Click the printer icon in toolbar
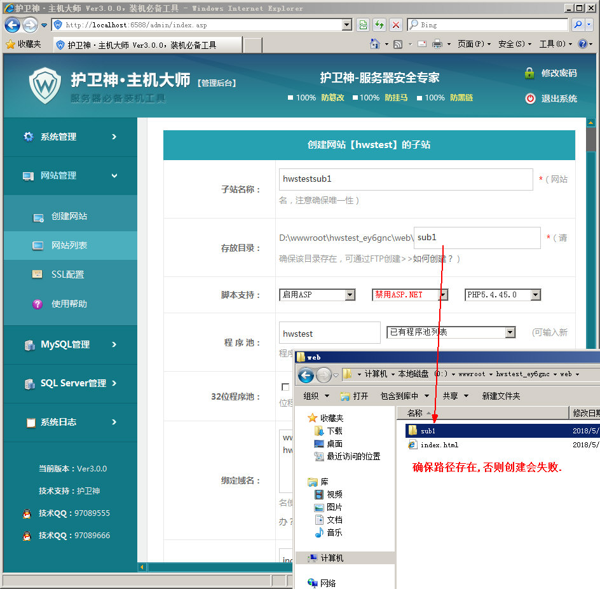Image resolution: width=600 pixels, height=589 pixels. (x=437, y=44)
